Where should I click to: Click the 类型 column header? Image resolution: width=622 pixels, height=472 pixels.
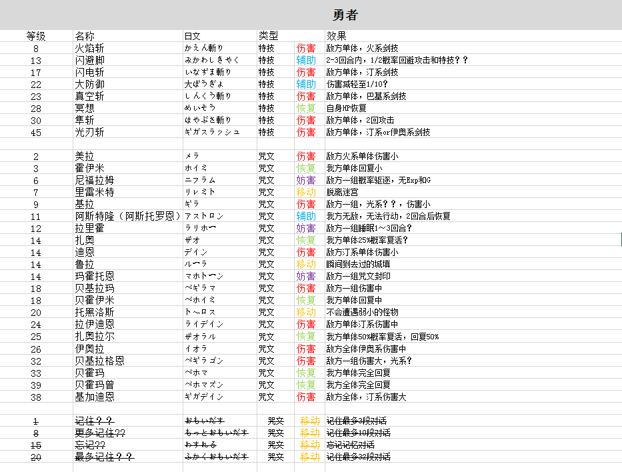click(269, 36)
